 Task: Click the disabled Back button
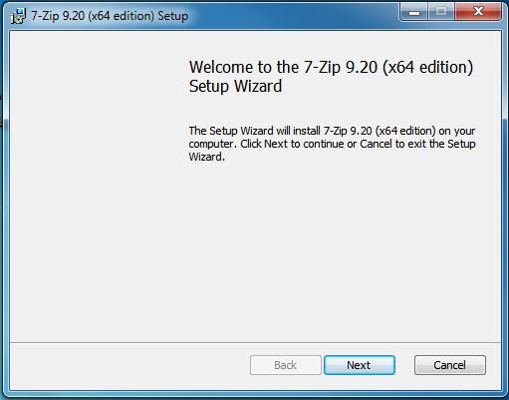click(x=286, y=365)
